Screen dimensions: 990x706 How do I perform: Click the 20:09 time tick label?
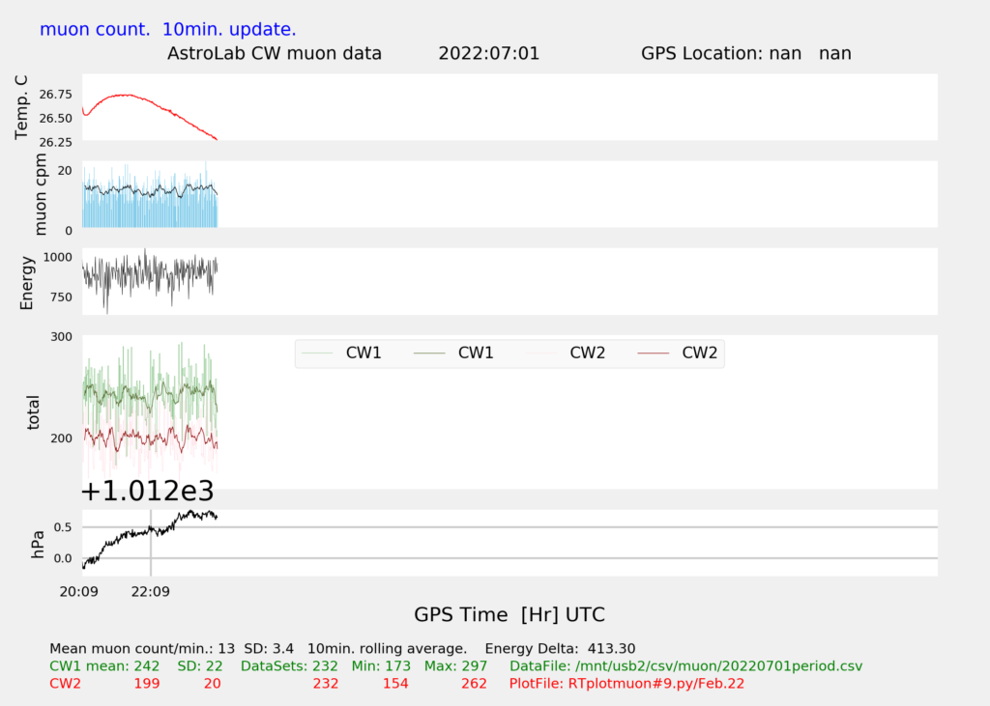click(x=79, y=592)
